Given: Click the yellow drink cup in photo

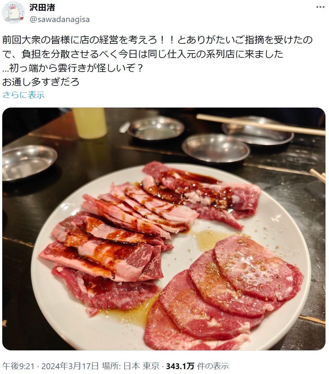Looking at the screenshot, I should (90, 123).
